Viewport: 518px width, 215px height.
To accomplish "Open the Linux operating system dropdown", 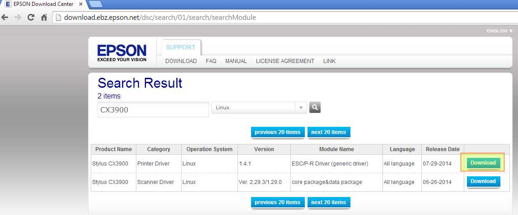I will [259, 108].
